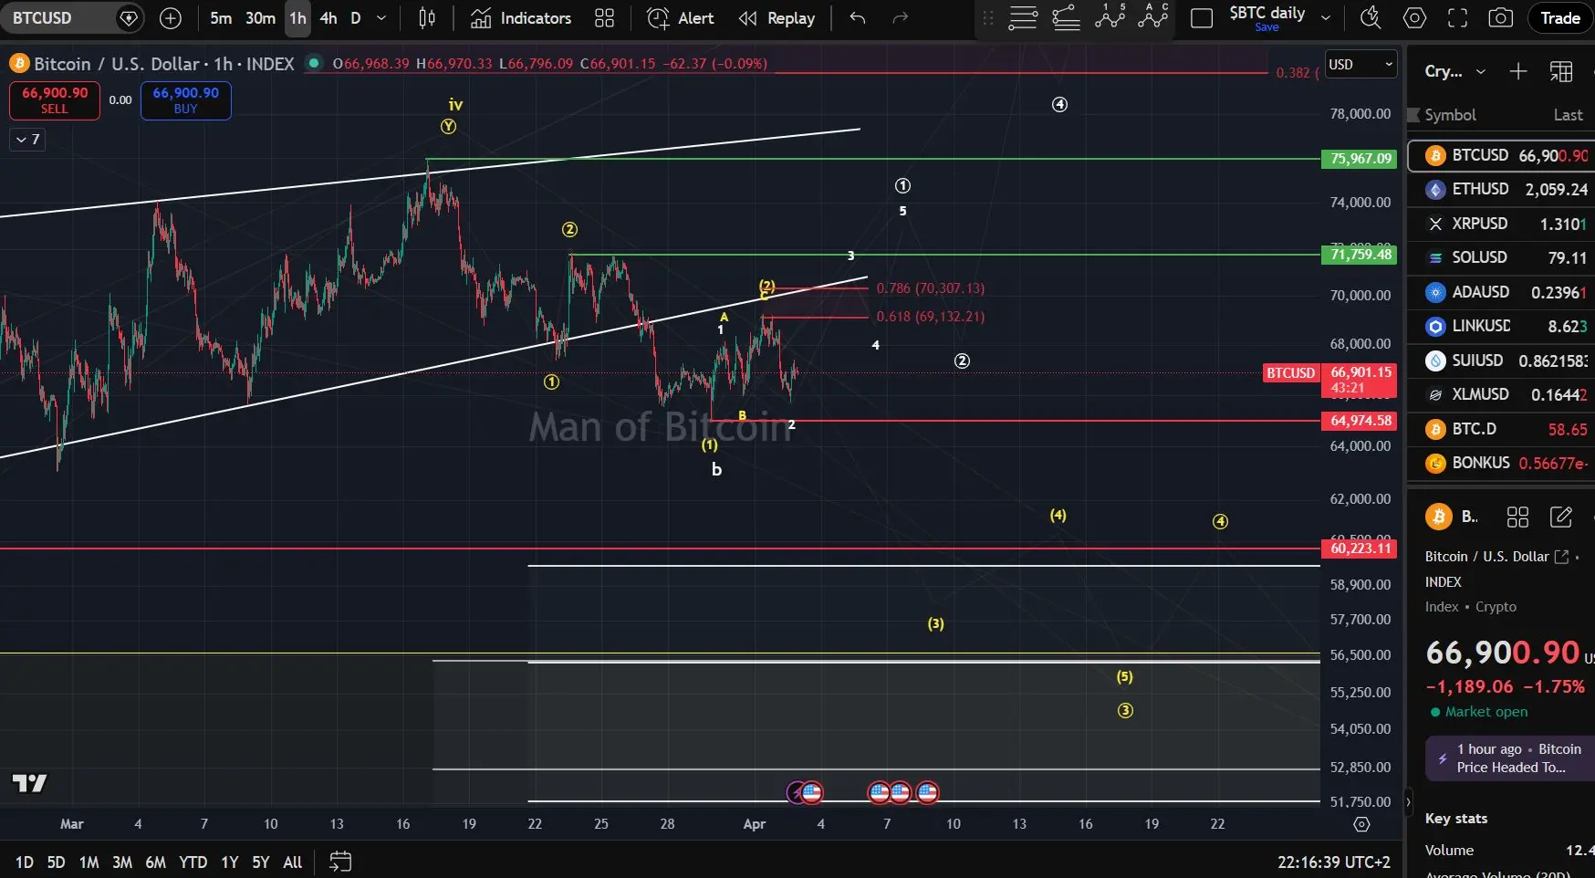The height and width of the screenshot is (878, 1595).
Task: Open the Bitcoin / U.S. Dollar external link icon
Action: pos(1561,556)
